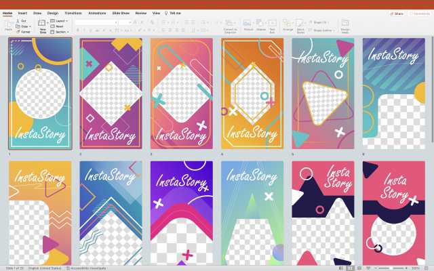Open the Slide Show tab
This screenshot has height=271, width=434.
click(x=121, y=13)
